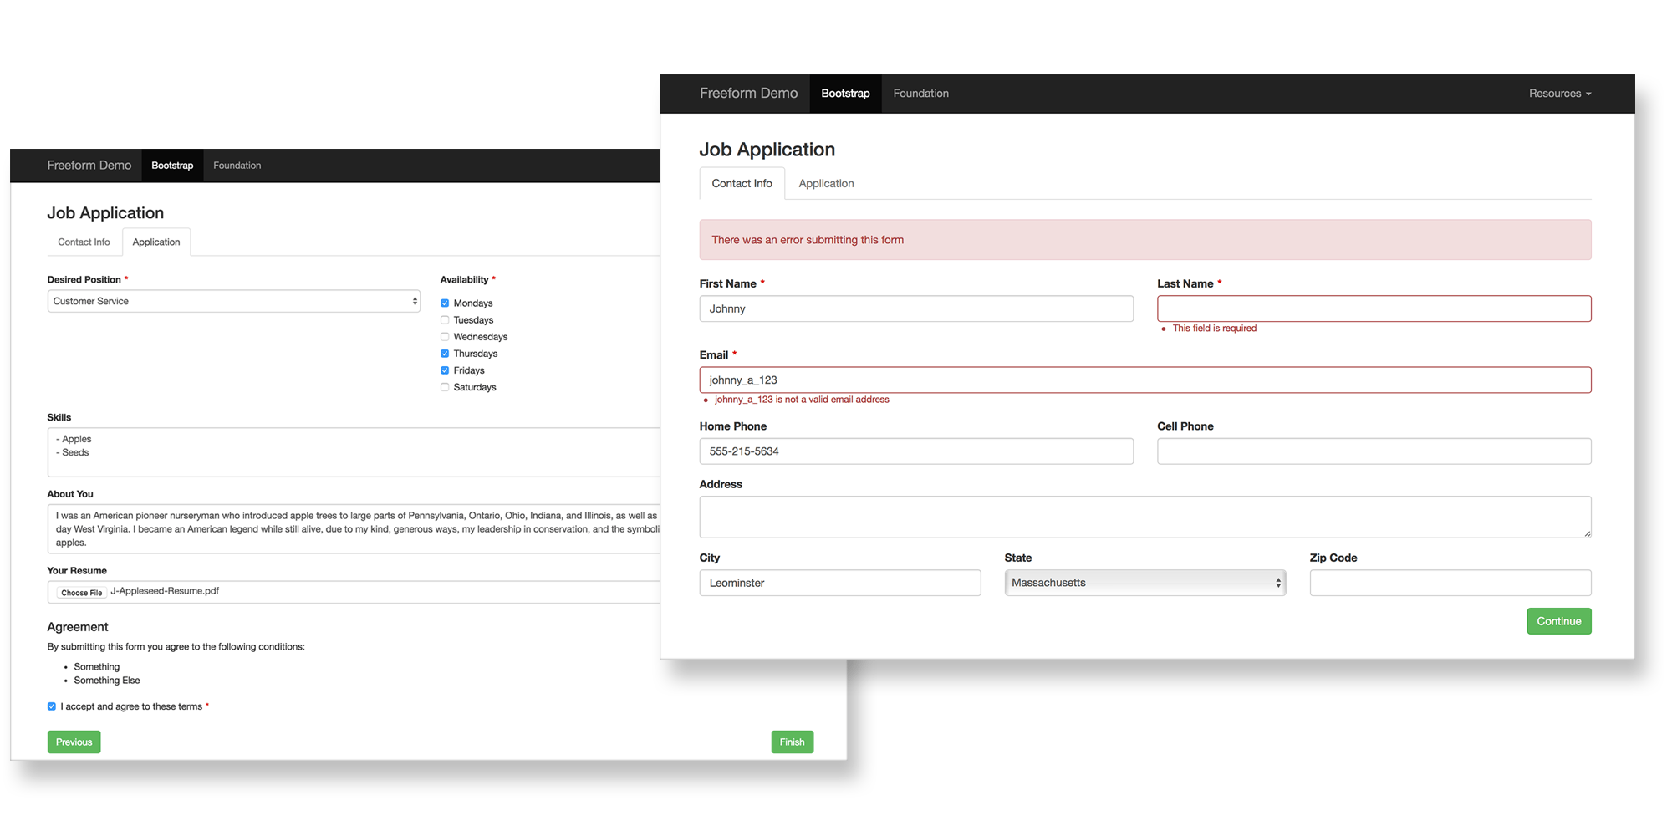
Task: Click the empty Last Name field
Action: point(1374,308)
